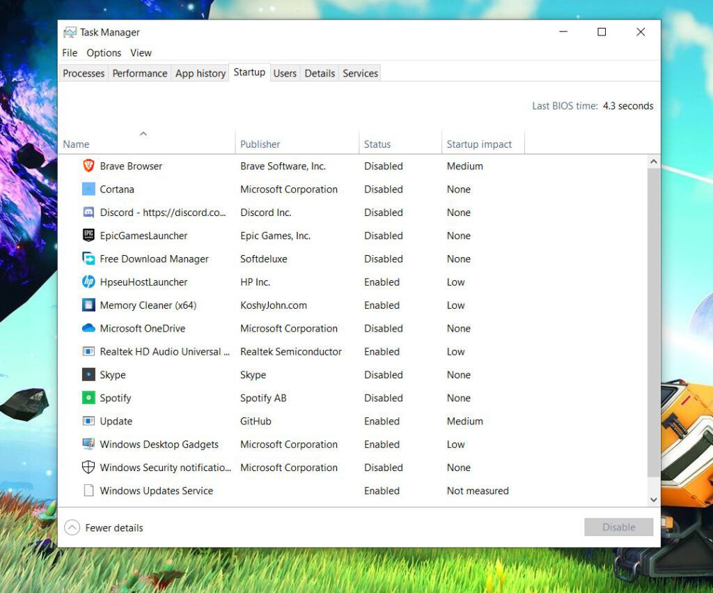This screenshot has height=593, width=713.
Task: Select the Memory Cleaner (x64) name
Action: coord(148,305)
